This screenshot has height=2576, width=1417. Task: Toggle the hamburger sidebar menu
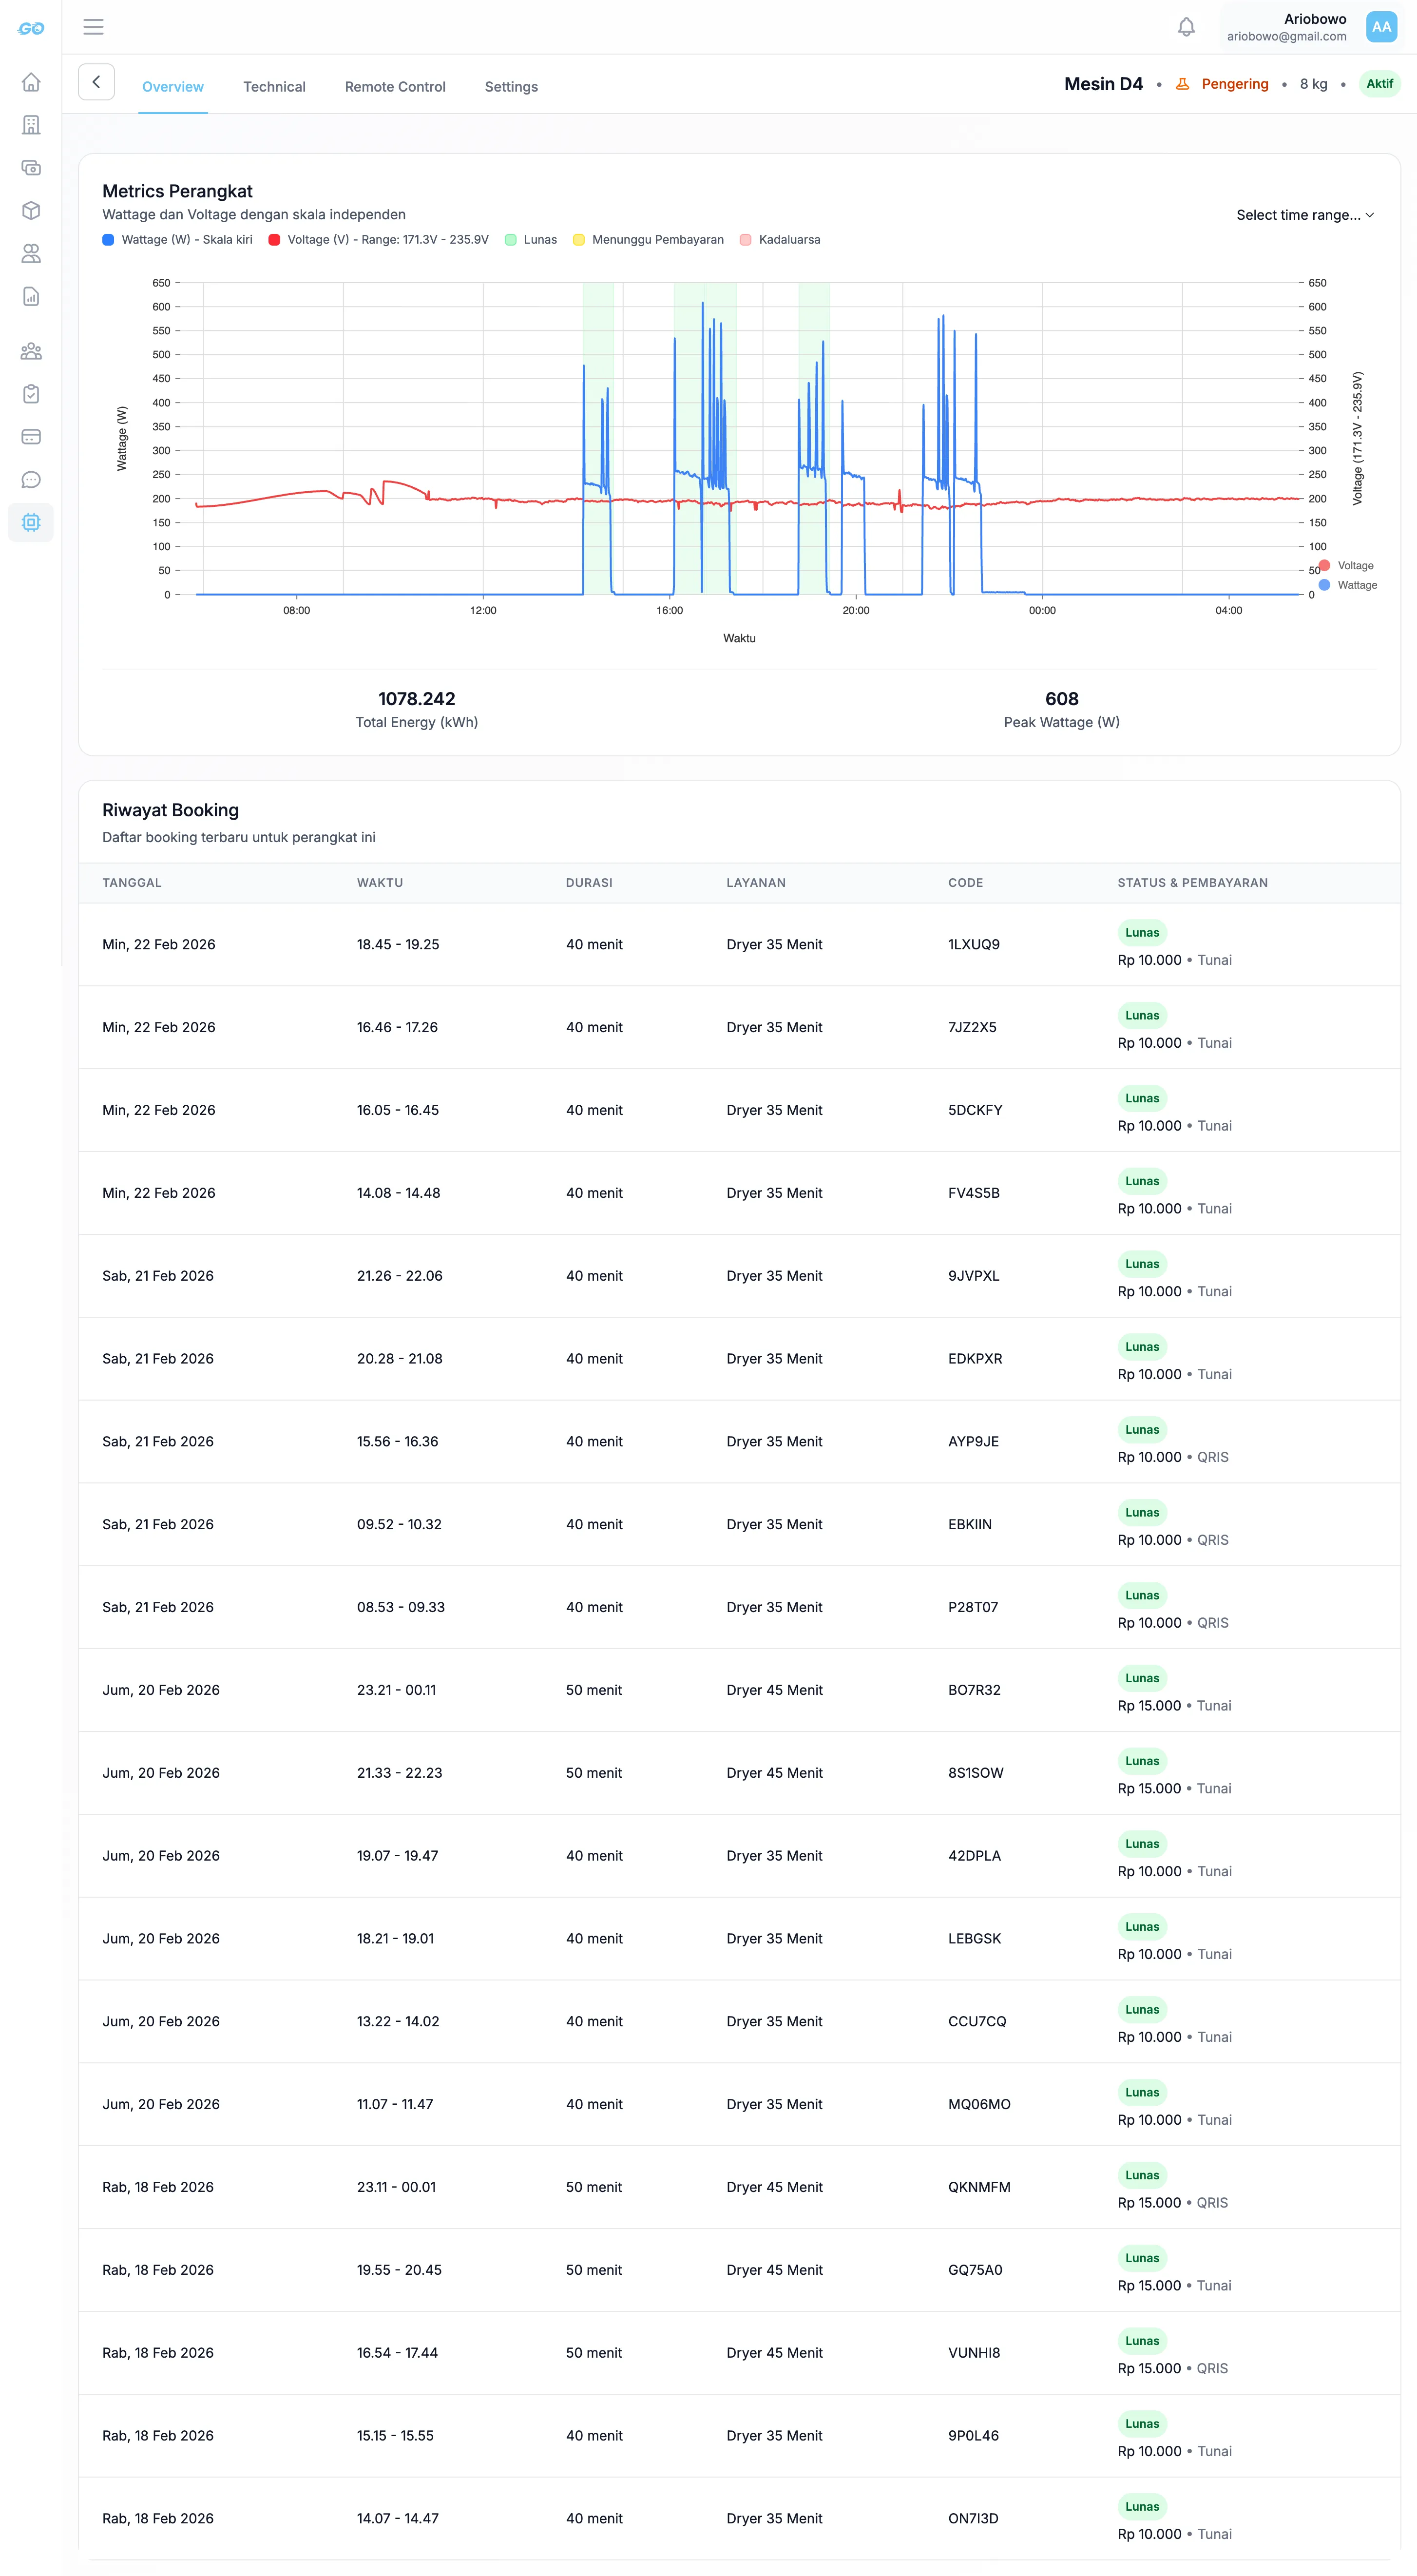93,27
